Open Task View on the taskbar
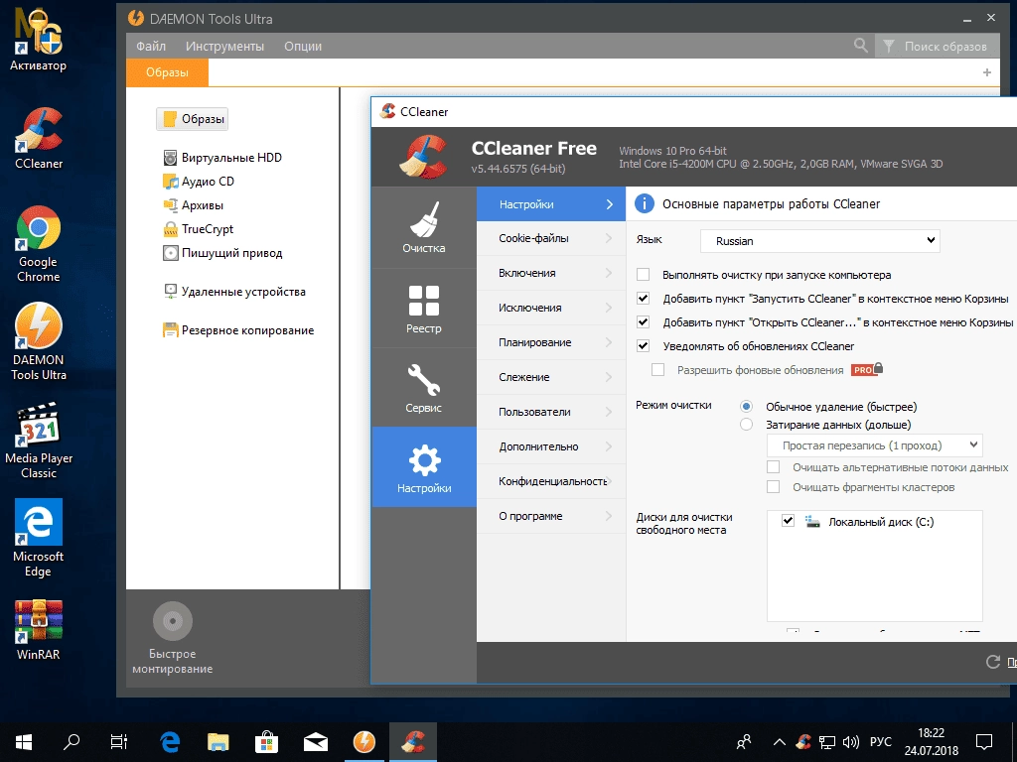Image resolution: width=1017 pixels, height=762 pixels. click(119, 741)
